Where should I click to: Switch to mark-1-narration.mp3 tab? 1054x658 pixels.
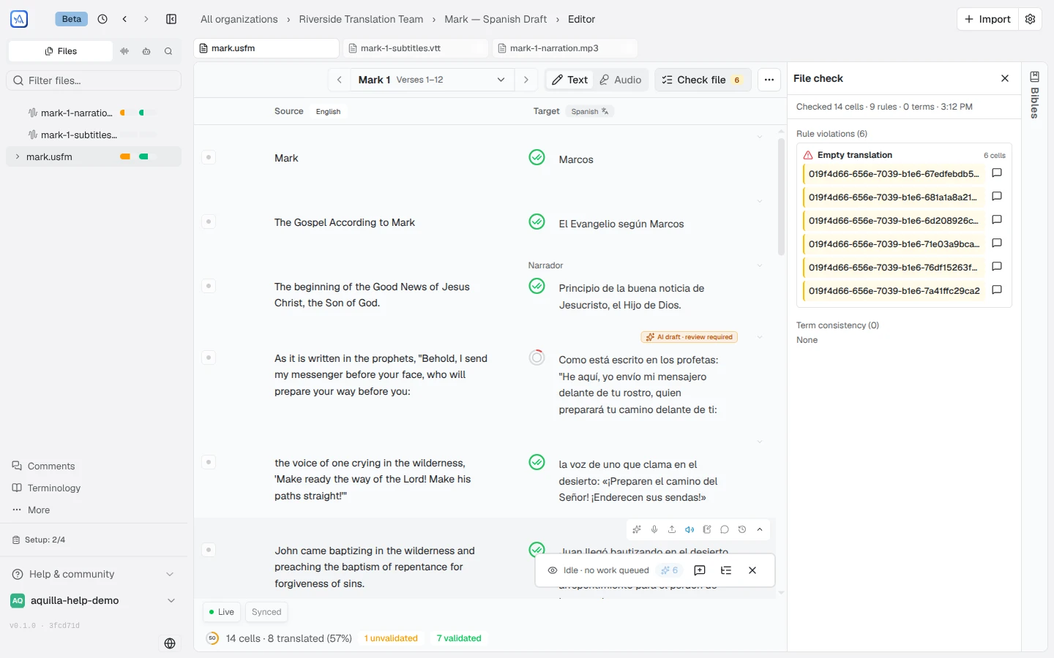click(x=565, y=48)
